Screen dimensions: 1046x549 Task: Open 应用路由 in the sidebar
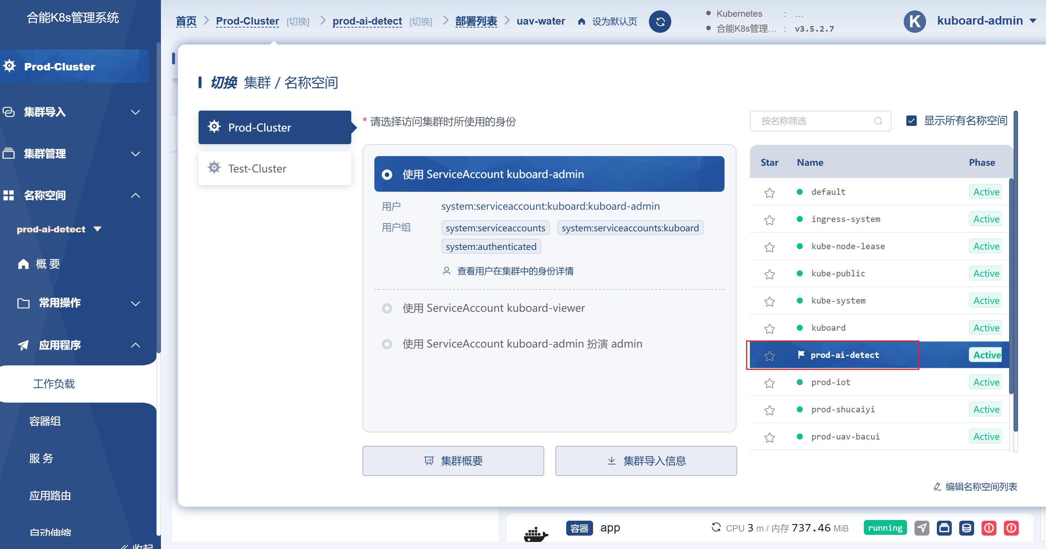tap(50, 496)
